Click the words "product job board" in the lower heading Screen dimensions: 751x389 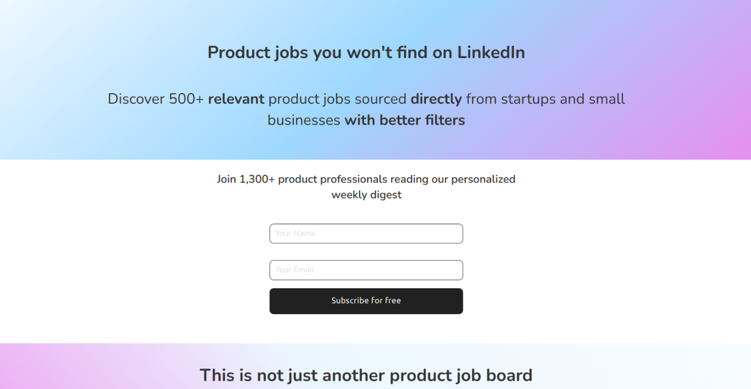point(460,375)
